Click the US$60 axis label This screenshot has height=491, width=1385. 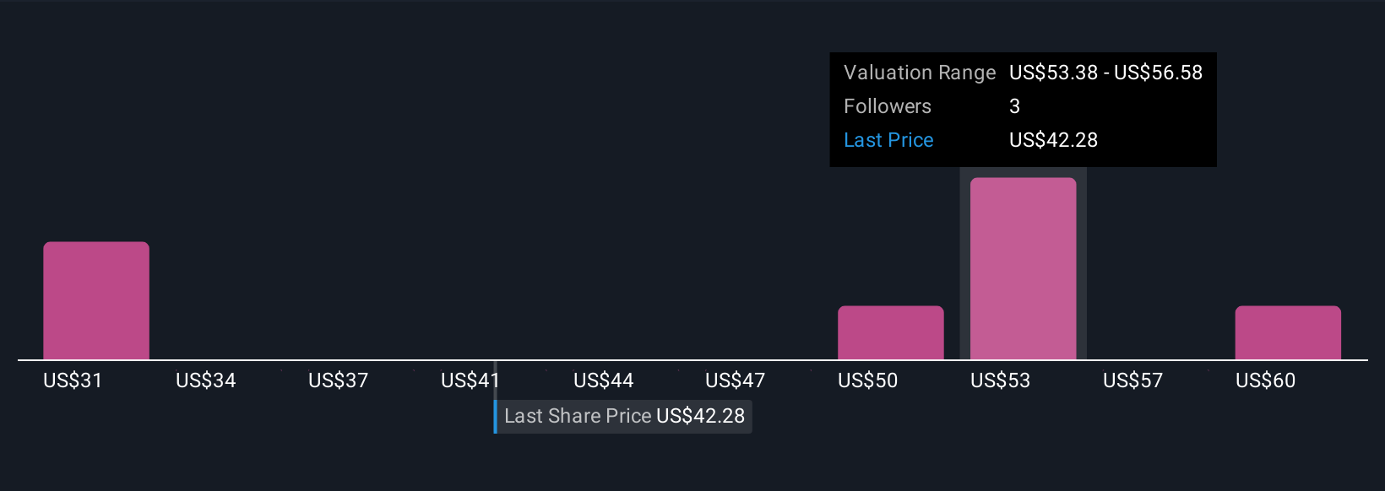tap(1265, 380)
